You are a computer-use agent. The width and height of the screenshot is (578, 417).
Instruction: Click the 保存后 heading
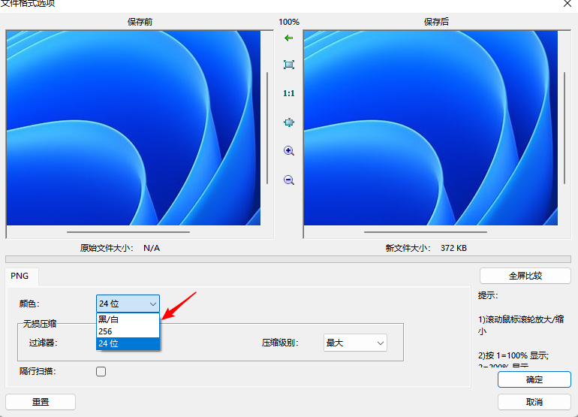(x=436, y=22)
